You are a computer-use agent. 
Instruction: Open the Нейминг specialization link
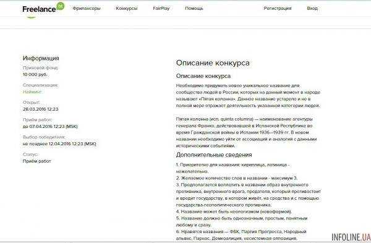click(32, 92)
